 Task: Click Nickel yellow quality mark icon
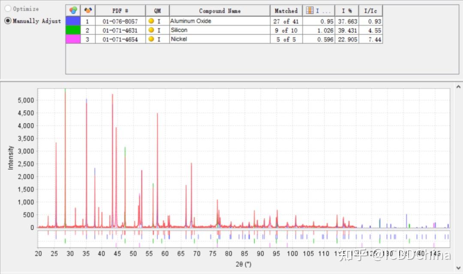tap(151, 39)
